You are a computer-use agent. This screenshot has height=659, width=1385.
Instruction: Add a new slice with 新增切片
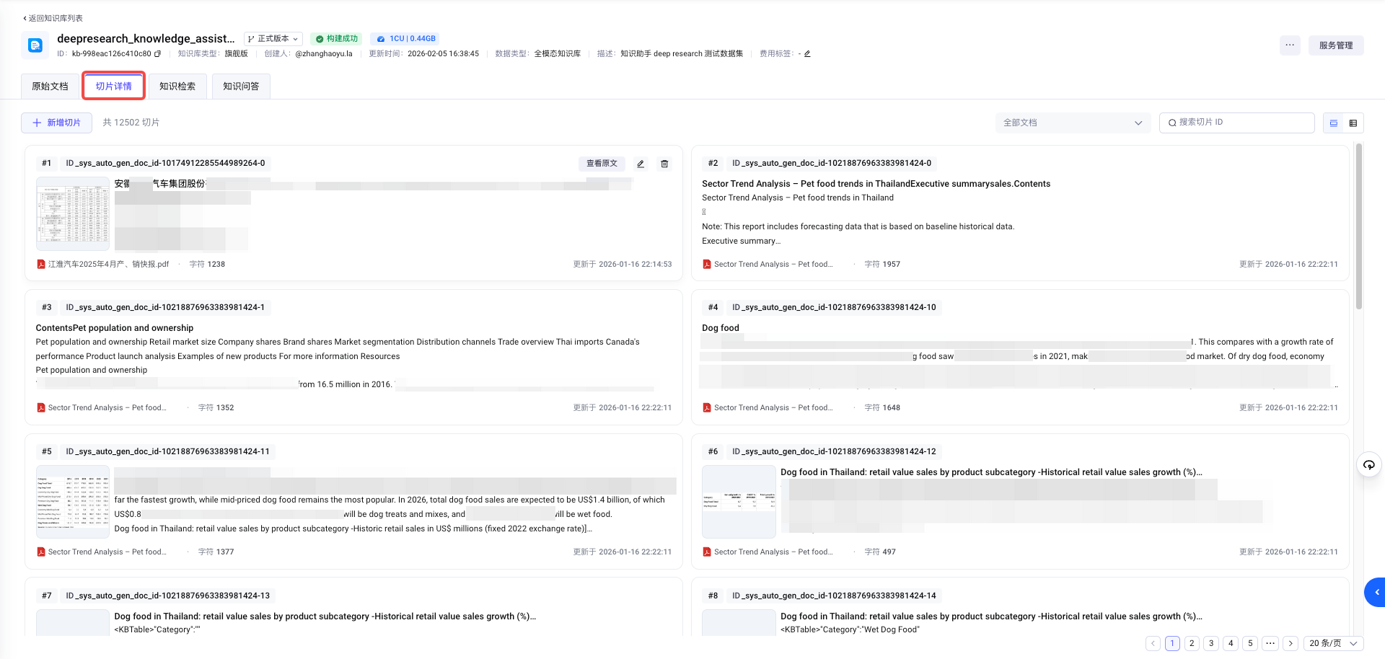57,123
